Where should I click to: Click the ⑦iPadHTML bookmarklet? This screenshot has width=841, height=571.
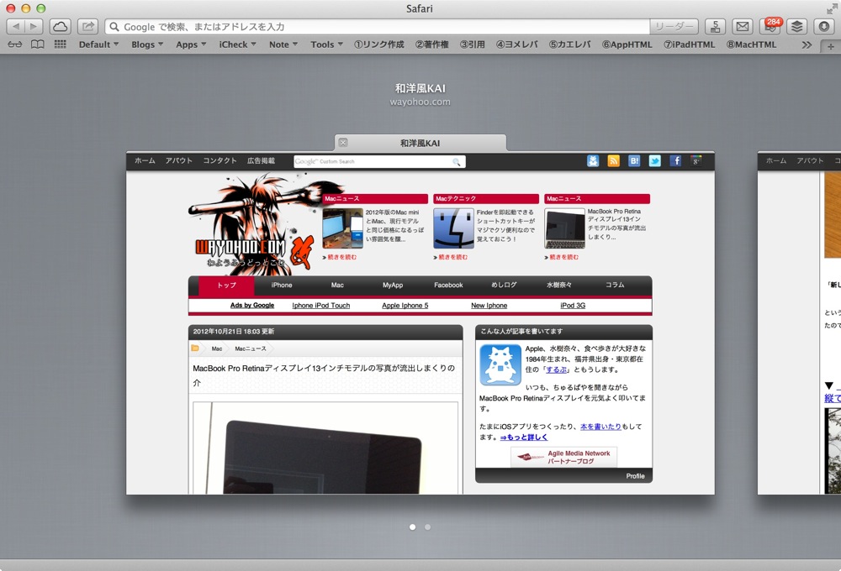(690, 45)
